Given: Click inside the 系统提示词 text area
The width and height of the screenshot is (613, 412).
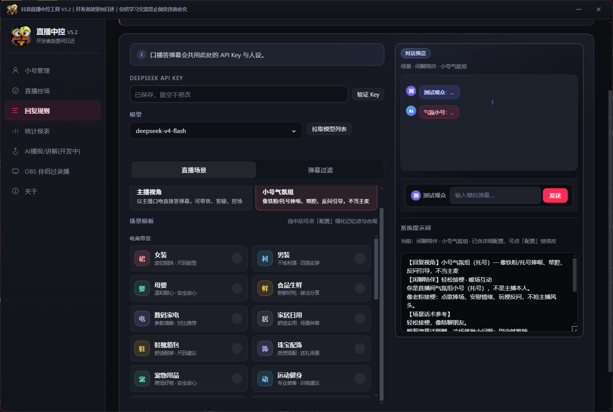Looking at the screenshot, I should tap(489, 292).
